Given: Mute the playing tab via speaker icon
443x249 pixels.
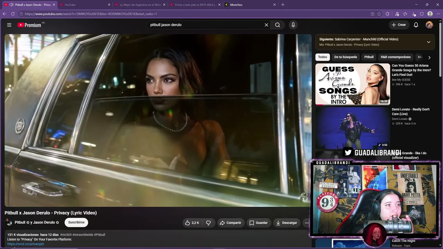Looking at the screenshot, I should (x=11, y=5).
